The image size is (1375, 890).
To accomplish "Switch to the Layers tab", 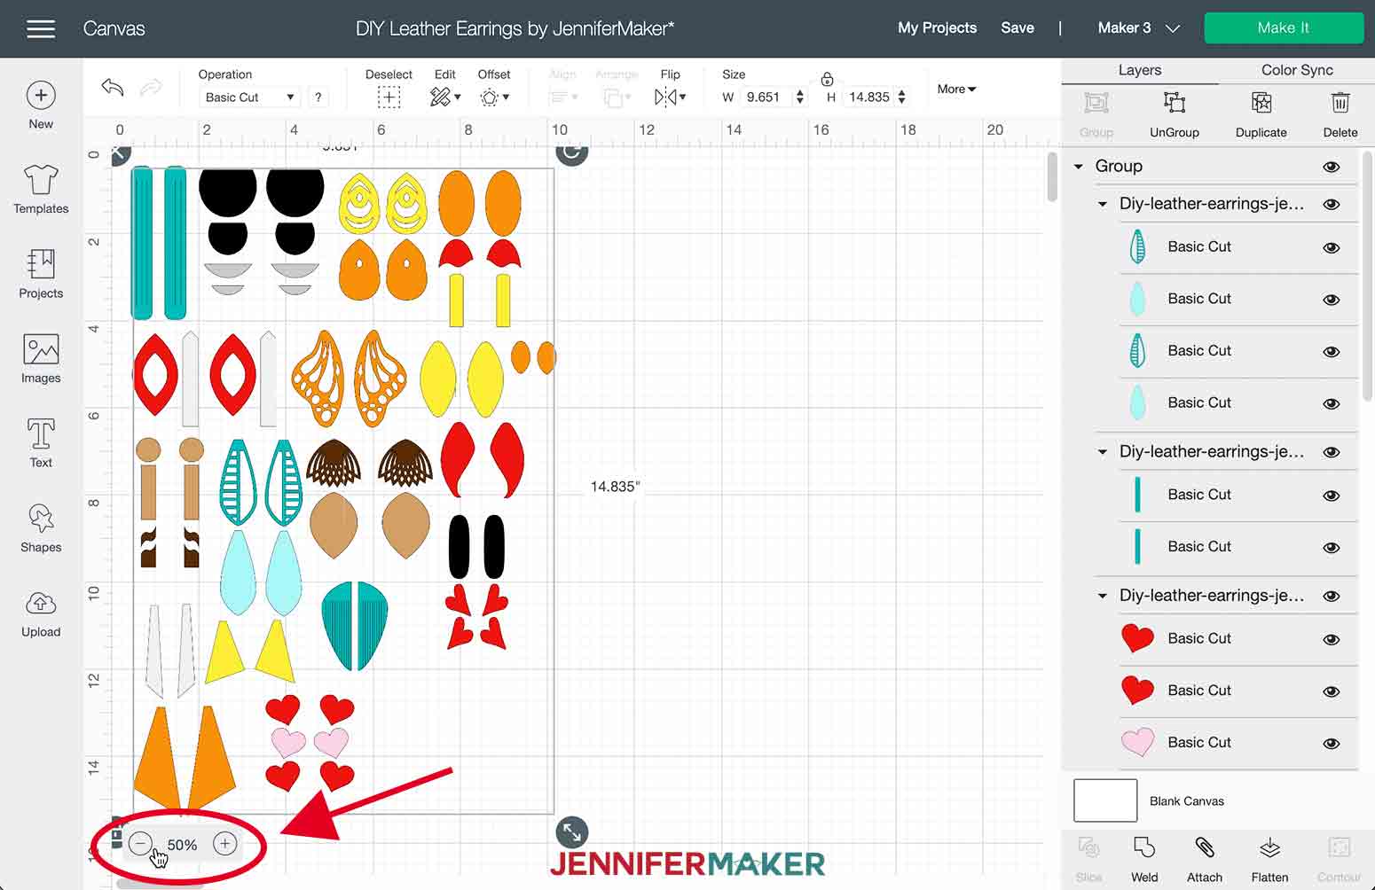I will pos(1139,70).
